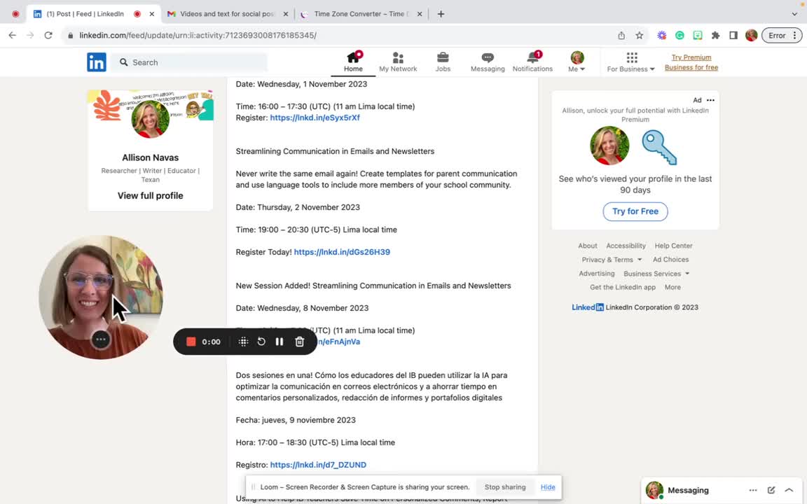Open Advertising footer link

597,274
